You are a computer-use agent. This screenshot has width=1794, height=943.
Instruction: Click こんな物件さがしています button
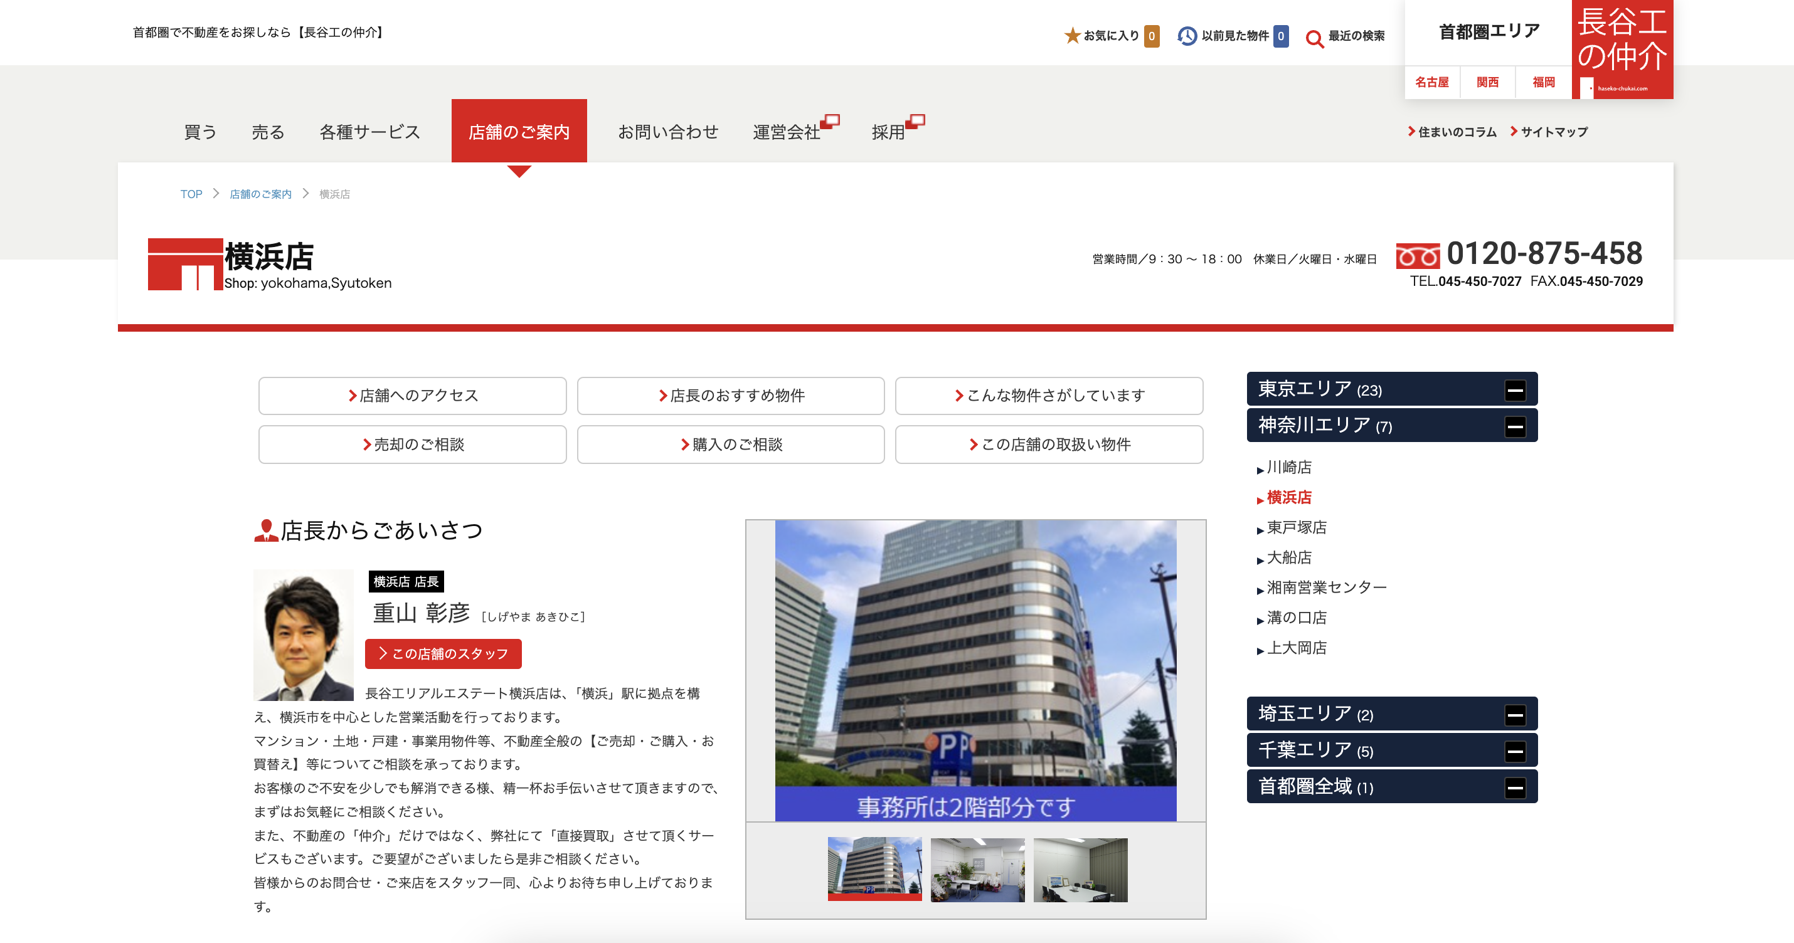point(1049,395)
